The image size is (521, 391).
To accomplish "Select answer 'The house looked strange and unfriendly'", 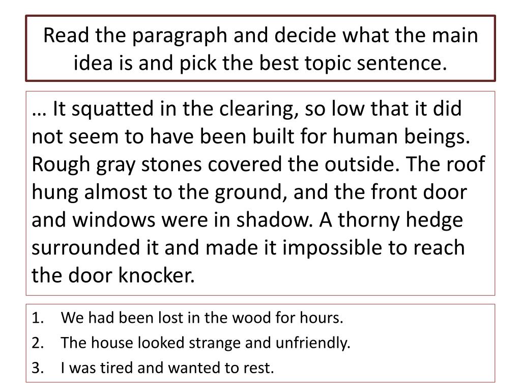I will 206,343.
